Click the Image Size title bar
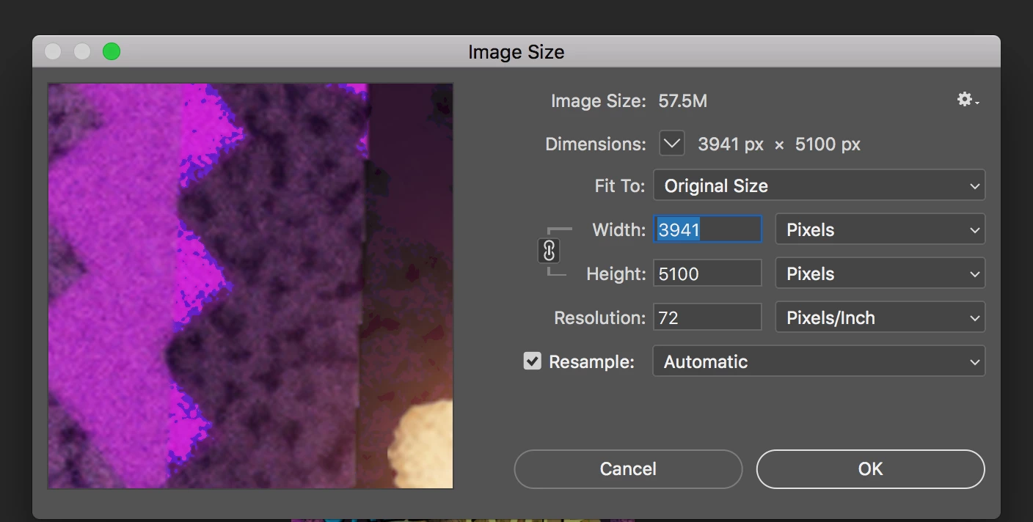The height and width of the screenshot is (522, 1033). point(516,52)
